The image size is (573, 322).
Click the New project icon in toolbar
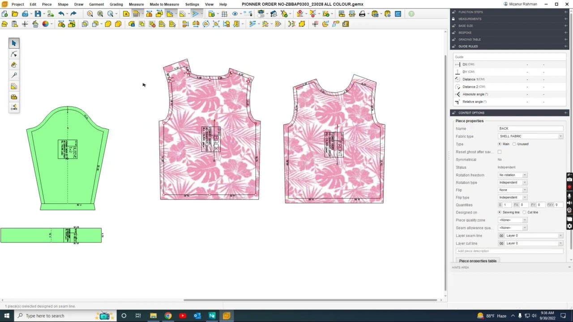tap(4, 14)
